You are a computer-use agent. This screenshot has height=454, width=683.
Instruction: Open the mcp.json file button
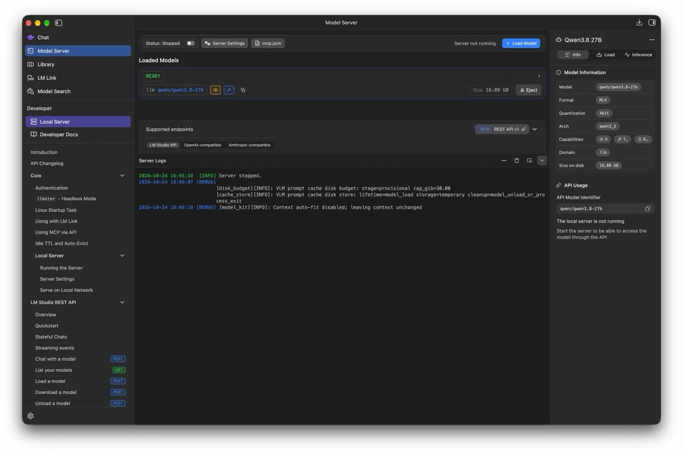(x=268, y=43)
